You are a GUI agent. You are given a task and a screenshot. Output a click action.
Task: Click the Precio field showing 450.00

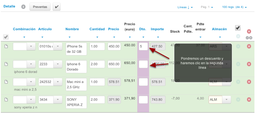pos(114,46)
